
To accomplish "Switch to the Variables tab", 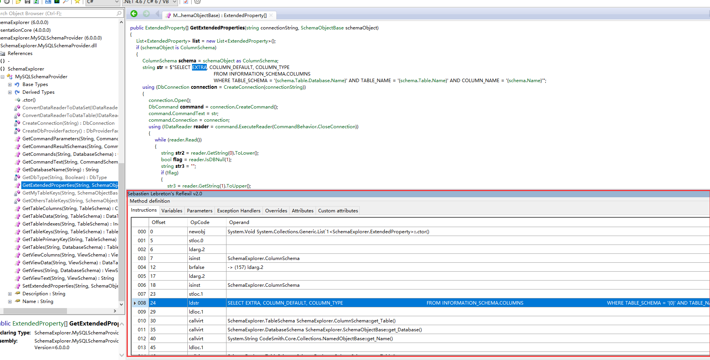I will click(x=171, y=211).
